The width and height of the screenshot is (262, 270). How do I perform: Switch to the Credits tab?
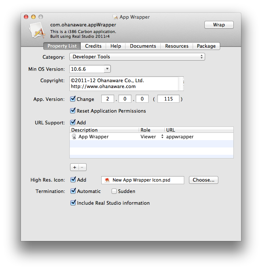tap(93, 46)
